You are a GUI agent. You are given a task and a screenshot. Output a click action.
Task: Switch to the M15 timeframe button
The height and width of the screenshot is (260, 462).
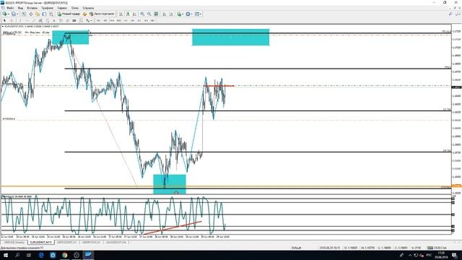(112, 21)
